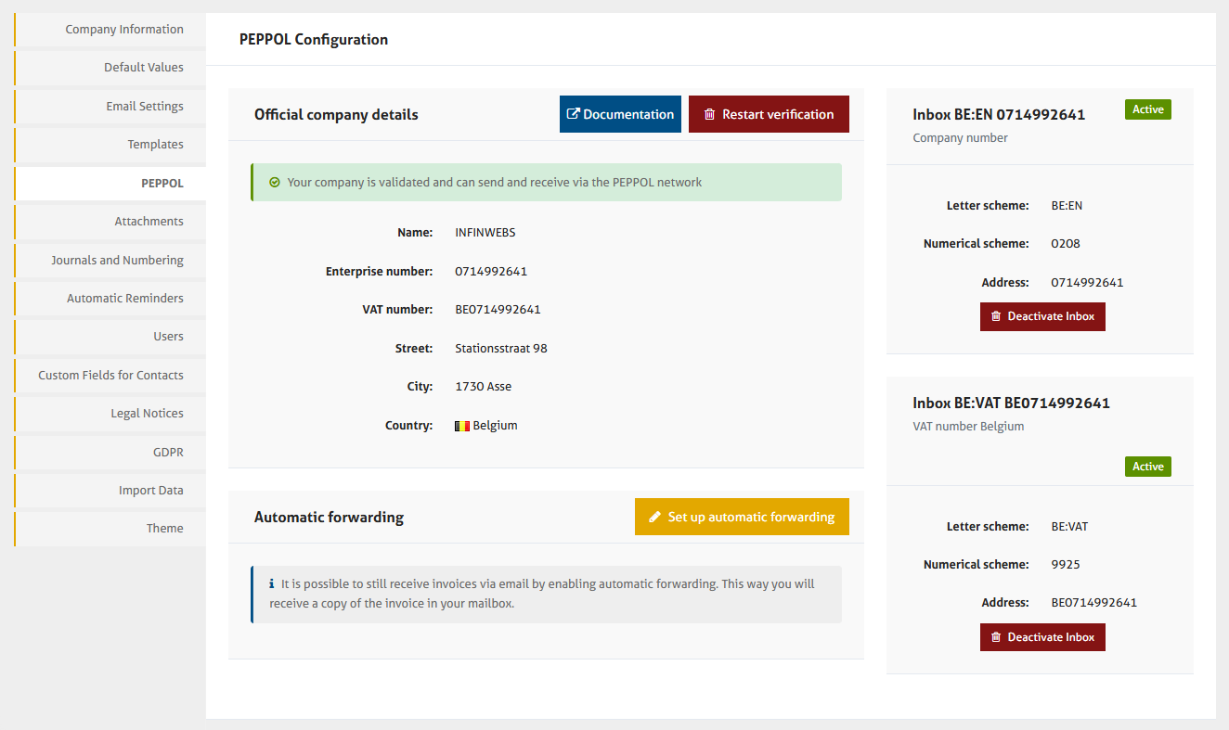
Task: Open GDPR settings
Action: (x=168, y=453)
